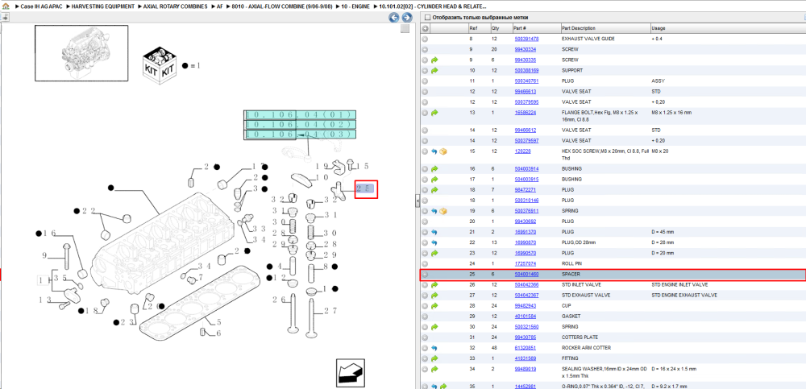This screenshot has width=806, height=389.
Task: Open green arrow for FLANGE BOLT 16586224
Action: [434, 113]
